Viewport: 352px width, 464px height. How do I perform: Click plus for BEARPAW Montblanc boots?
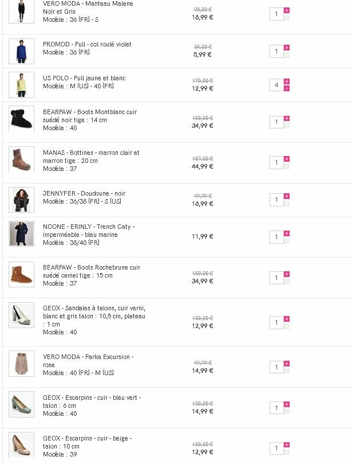(x=287, y=119)
